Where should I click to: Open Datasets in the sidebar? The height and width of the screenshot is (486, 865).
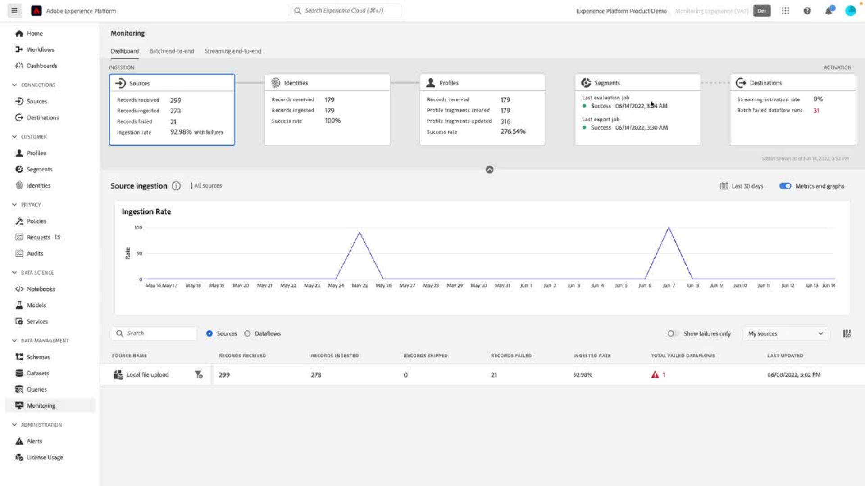(37, 373)
